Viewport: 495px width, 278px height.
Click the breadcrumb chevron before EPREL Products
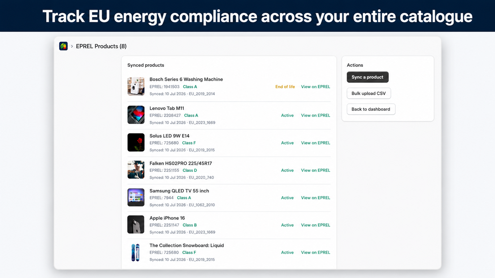coord(72,46)
